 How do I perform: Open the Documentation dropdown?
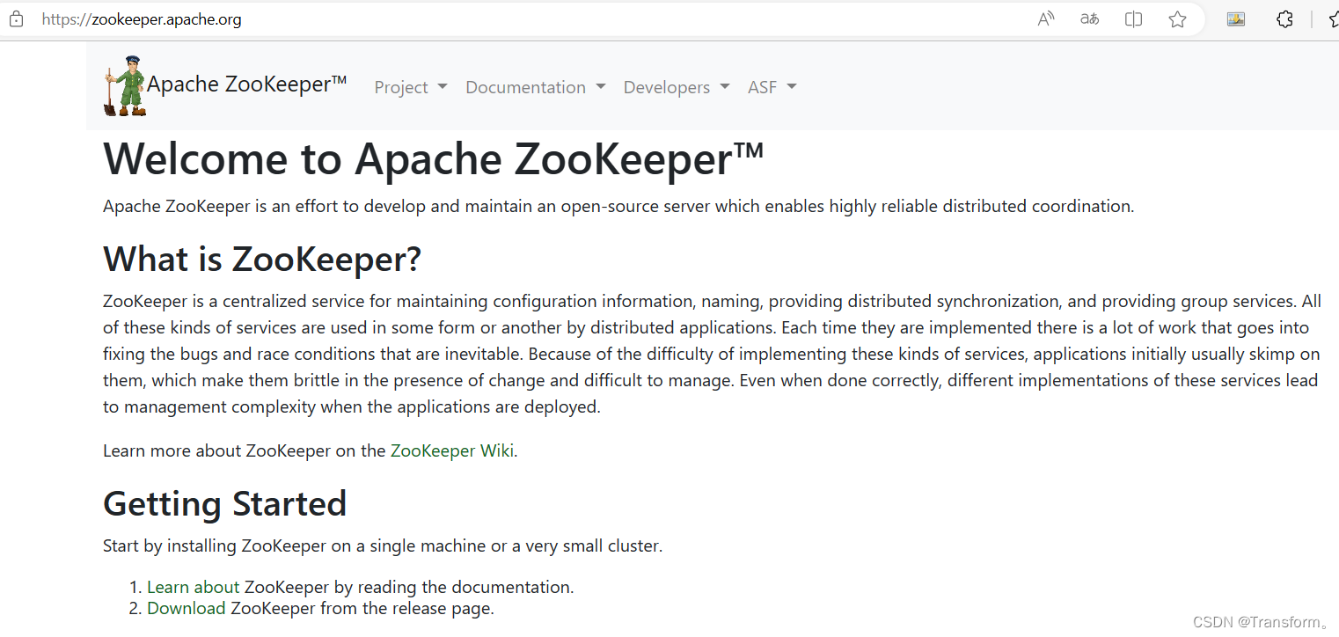click(535, 86)
